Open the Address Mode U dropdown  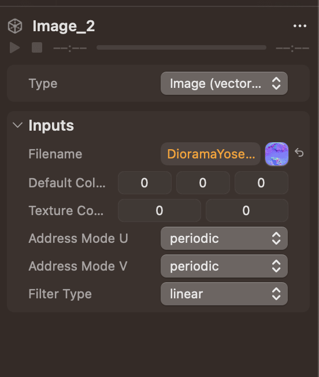pyautogui.click(x=224, y=238)
